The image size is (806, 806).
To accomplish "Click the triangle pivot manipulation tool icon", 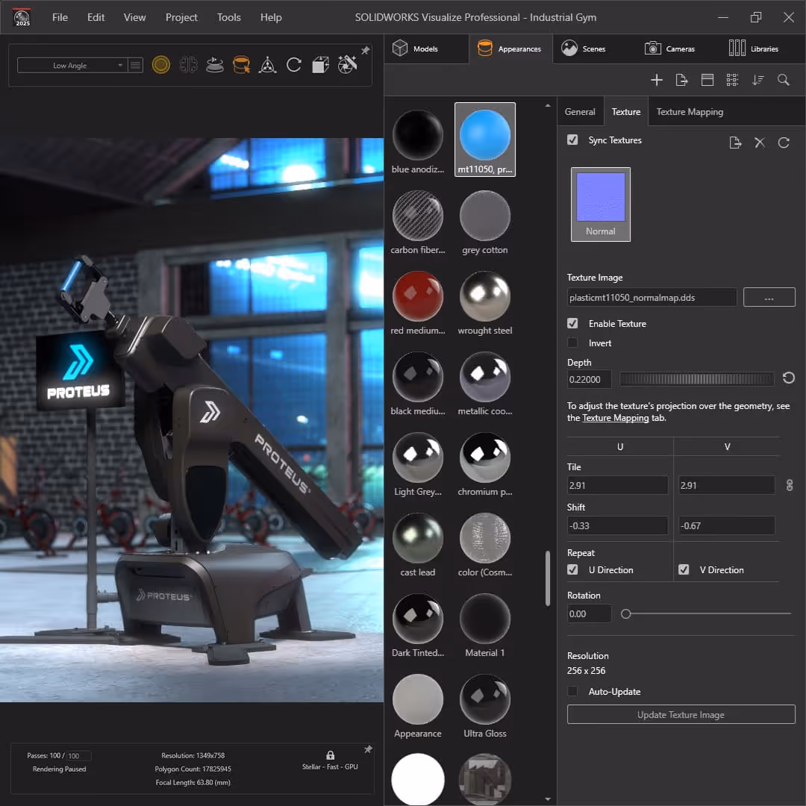I will 267,65.
